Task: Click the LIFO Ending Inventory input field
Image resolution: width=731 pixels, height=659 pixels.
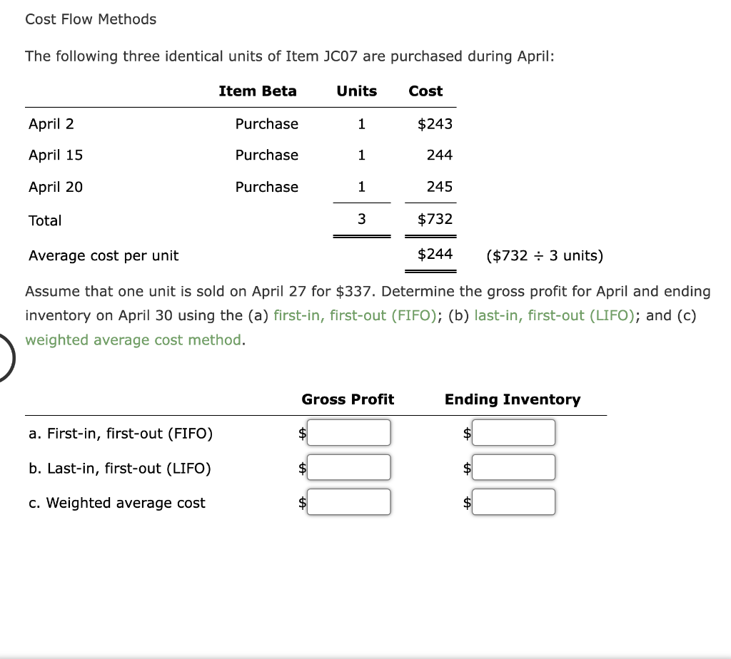Action: pyautogui.click(x=513, y=467)
